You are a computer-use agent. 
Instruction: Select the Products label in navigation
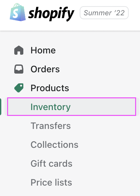click(x=50, y=88)
